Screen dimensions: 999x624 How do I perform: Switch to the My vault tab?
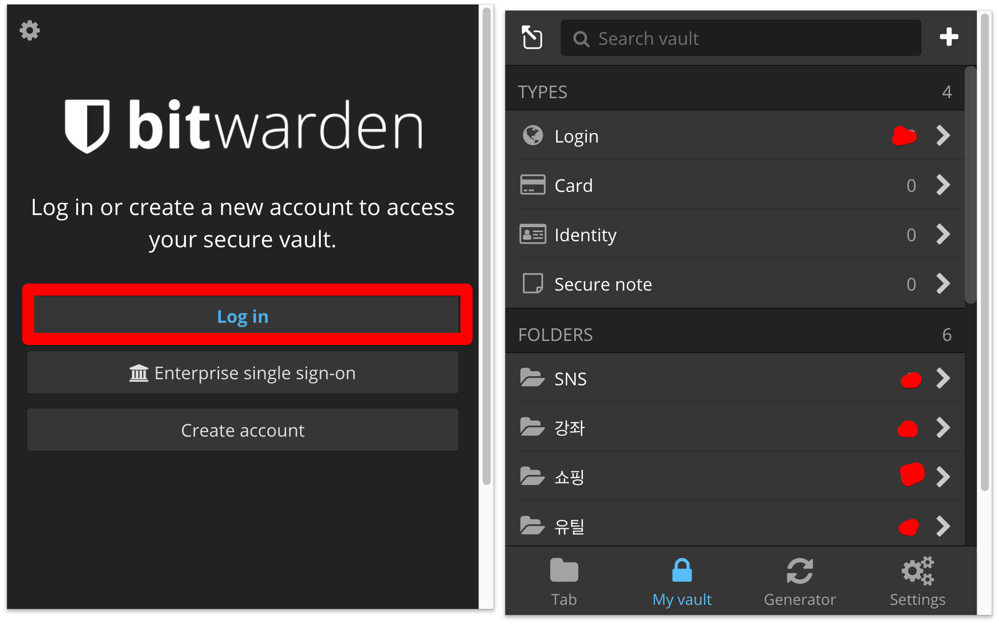tap(682, 582)
